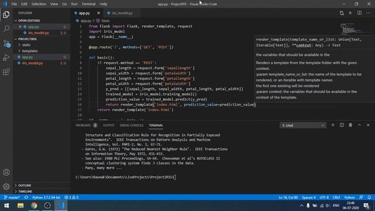
Task: Open the Windows action center icon
Action: click(x=366, y=206)
